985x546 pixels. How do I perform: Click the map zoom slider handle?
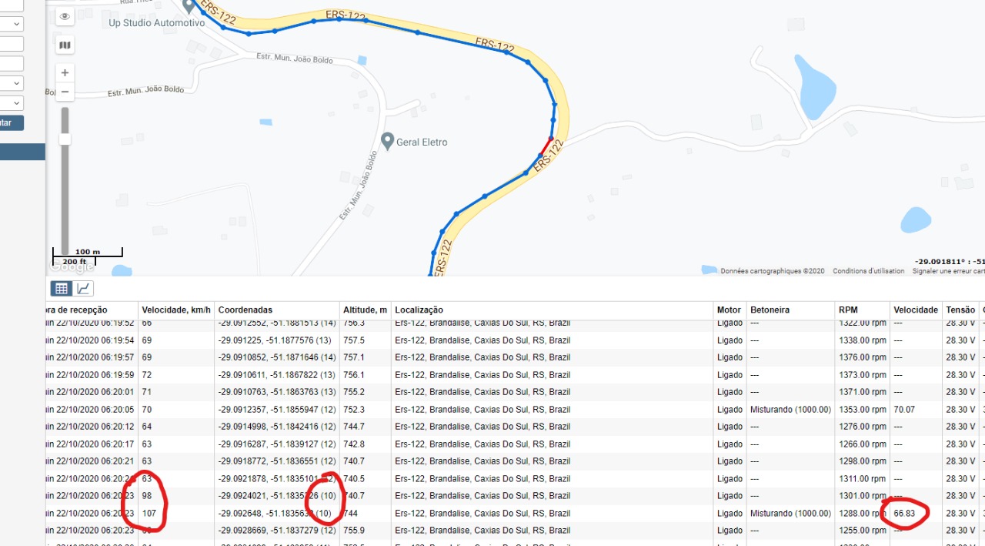coord(65,139)
